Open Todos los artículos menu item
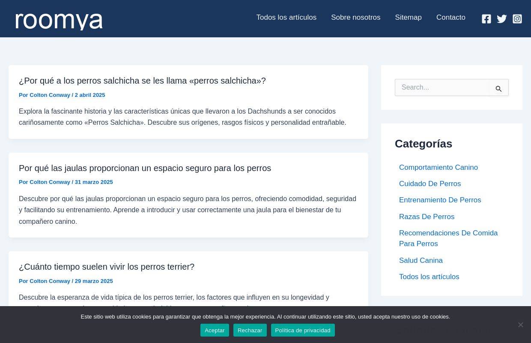Image resolution: width=531 pixels, height=343 pixels. coord(286,18)
